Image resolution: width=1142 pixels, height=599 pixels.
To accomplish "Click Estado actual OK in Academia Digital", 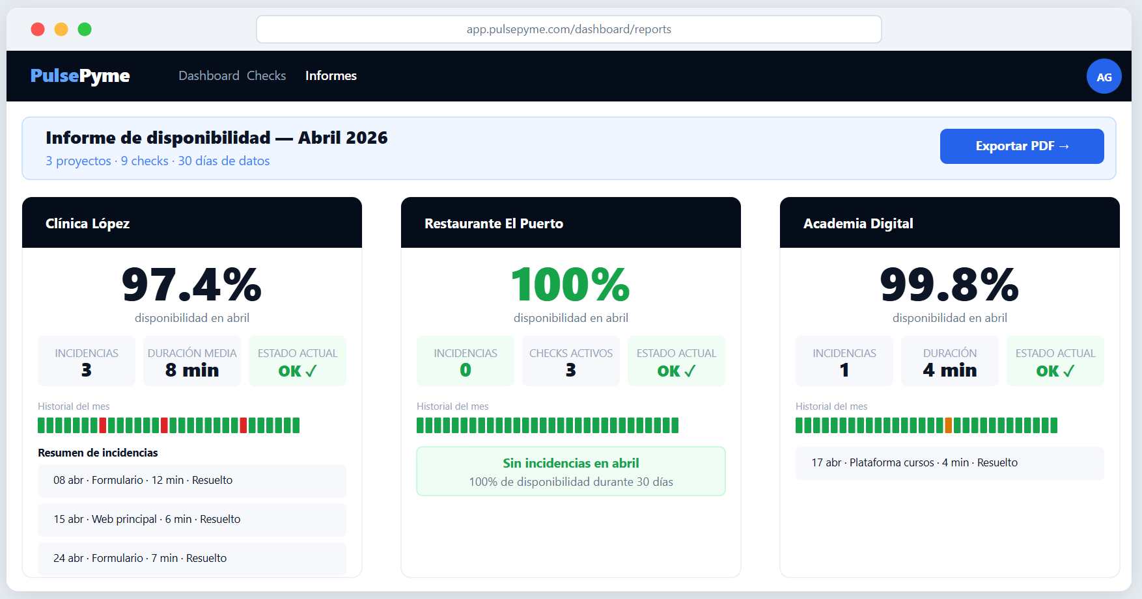I will tap(1055, 361).
